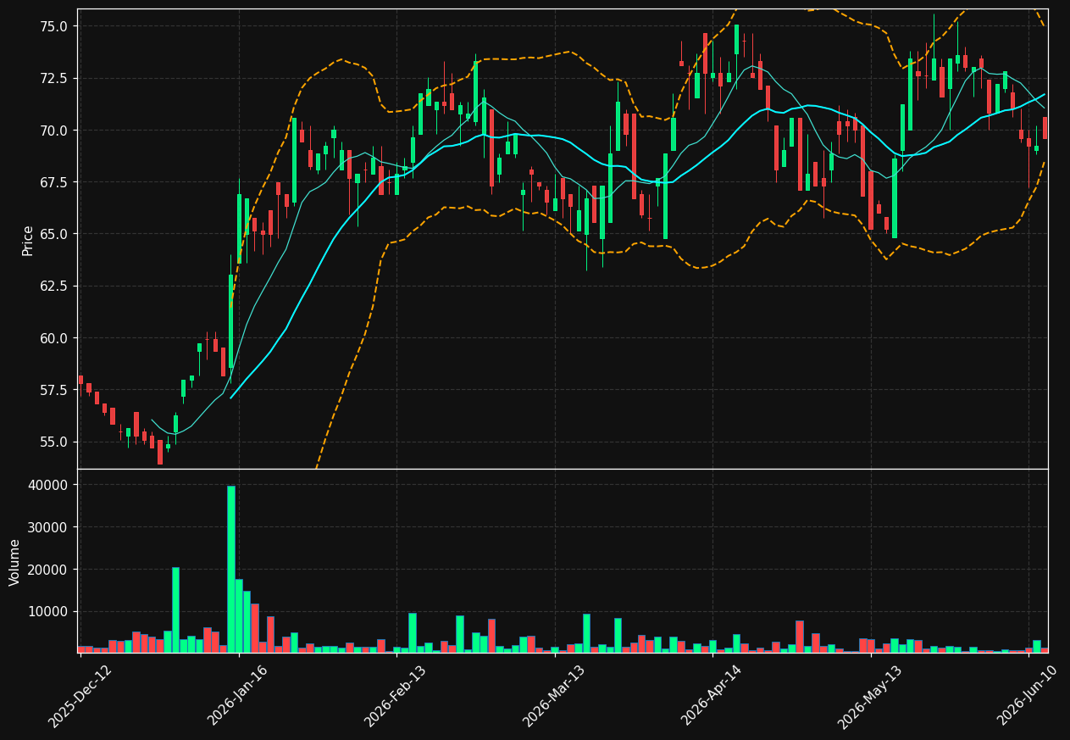Click the 60.0 price axis label
1070x740 pixels.
(x=53, y=338)
